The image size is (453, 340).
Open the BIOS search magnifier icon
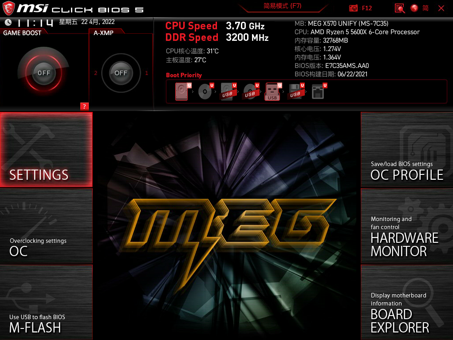click(x=400, y=8)
